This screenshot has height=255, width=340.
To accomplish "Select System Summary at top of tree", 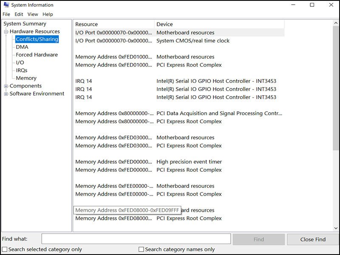I will [25, 24].
